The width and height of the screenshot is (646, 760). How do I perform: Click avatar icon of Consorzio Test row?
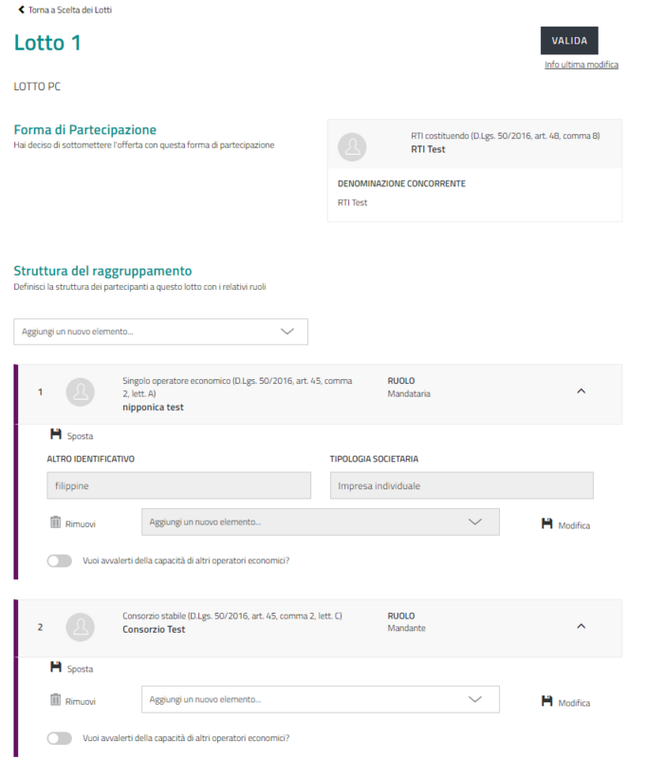point(83,626)
